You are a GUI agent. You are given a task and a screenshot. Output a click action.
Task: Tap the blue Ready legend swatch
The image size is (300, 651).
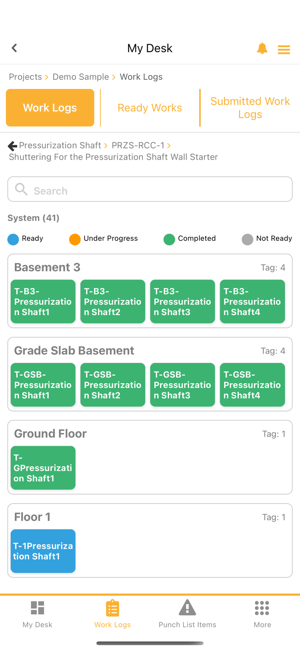13,239
